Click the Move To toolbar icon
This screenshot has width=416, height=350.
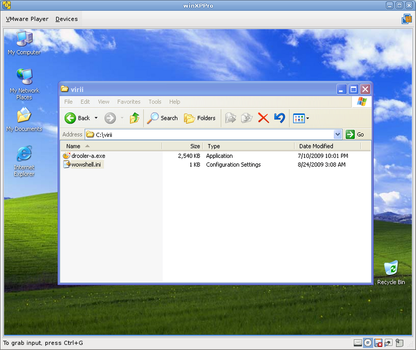230,118
